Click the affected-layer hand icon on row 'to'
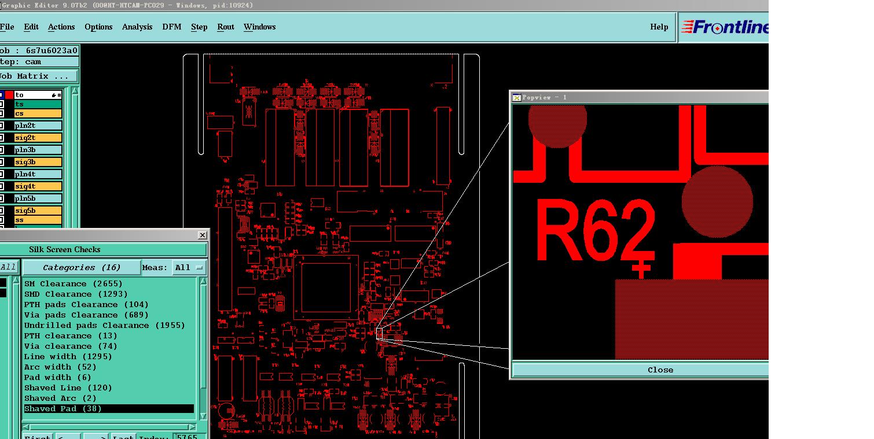 (54, 95)
